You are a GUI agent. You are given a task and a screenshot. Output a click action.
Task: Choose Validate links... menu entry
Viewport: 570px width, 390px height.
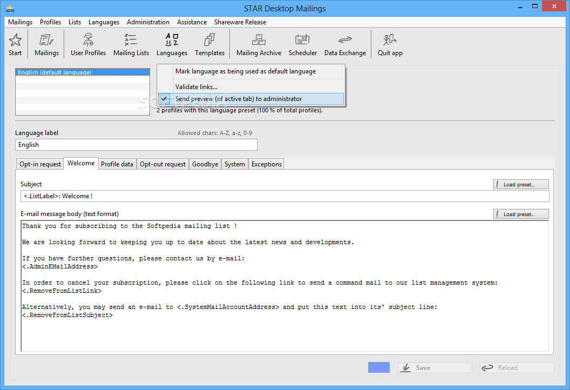coord(251,86)
